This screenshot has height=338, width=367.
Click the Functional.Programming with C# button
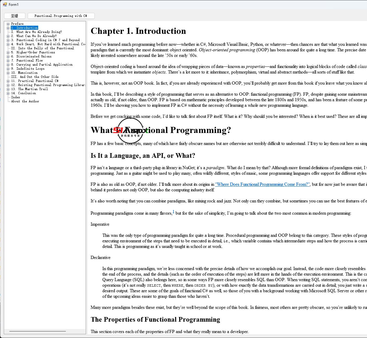61,16
